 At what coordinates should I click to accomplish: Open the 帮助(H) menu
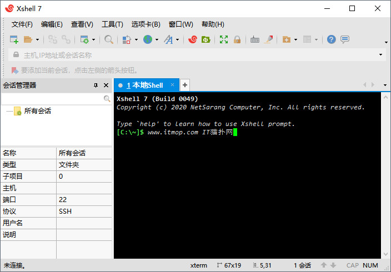tap(213, 24)
